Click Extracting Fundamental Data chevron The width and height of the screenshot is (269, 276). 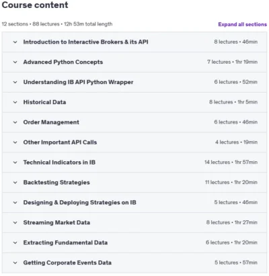(x=15, y=242)
